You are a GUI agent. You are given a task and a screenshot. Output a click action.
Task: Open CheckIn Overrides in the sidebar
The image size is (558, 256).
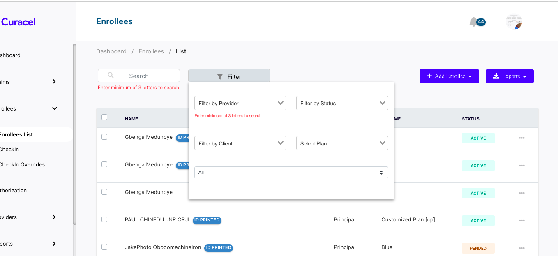coord(22,164)
